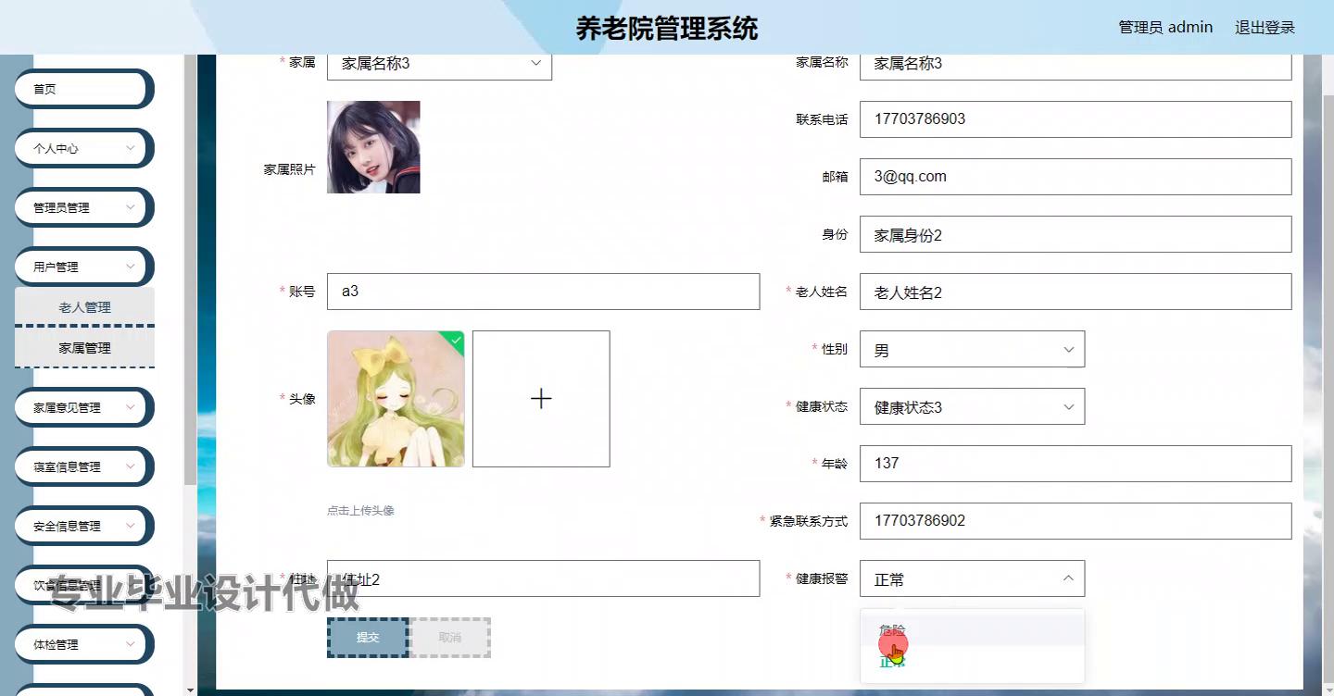
Task: Click the 取消 cancel button
Action: pos(449,638)
